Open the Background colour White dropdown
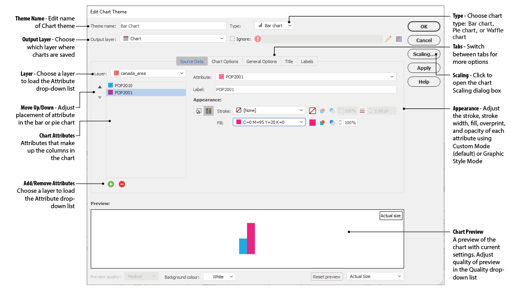The width and height of the screenshot is (511, 289). pos(219,277)
